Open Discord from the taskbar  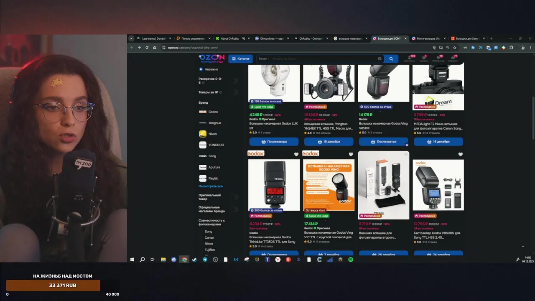pos(174,260)
